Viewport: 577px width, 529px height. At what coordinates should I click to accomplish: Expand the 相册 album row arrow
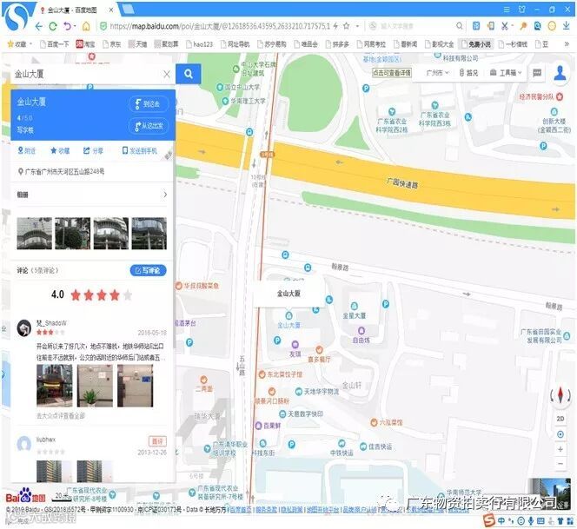(165, 195)
